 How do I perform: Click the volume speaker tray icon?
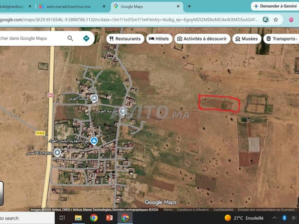click(294, 218)
